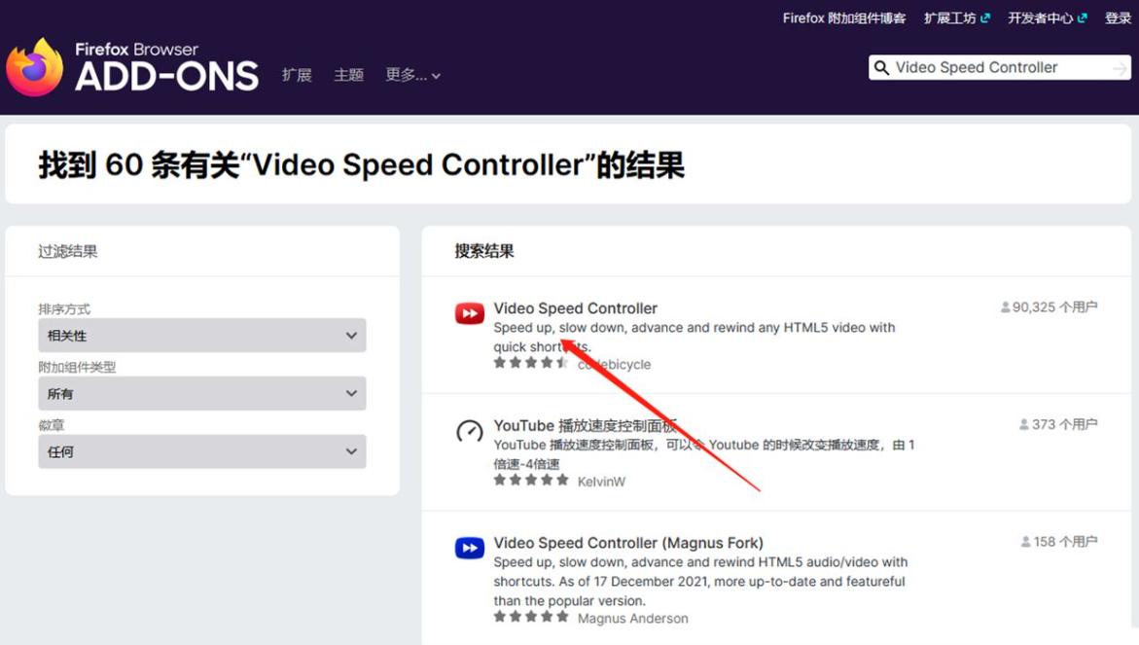The width and height of the screenshot is (1139, 645).
Task: Click description of Magnus Fork add-on
Action: coord(700,581)
